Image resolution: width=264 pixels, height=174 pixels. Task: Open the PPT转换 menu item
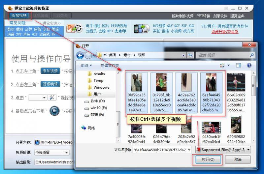pos(203,16)
